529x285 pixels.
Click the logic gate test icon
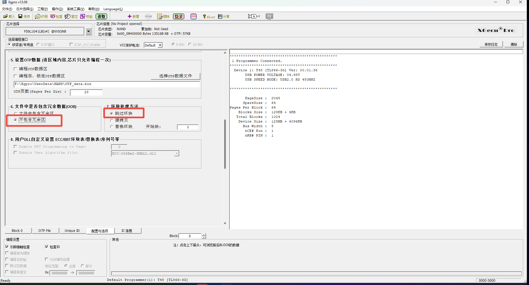pos(254,16)
